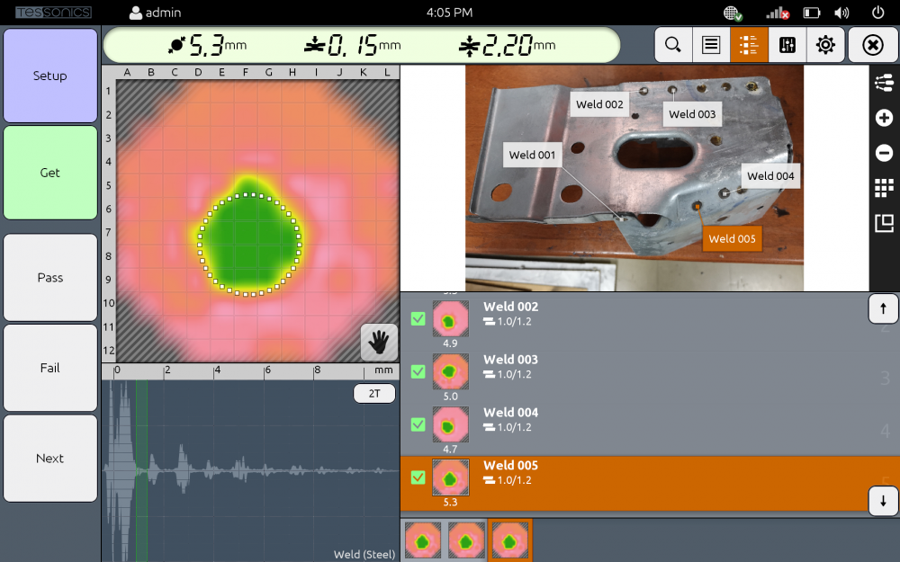Viewport: 900px width, 562px height.
Task: Open the gear settings icon
Action: pyautogui.click(x=825, y=44)
